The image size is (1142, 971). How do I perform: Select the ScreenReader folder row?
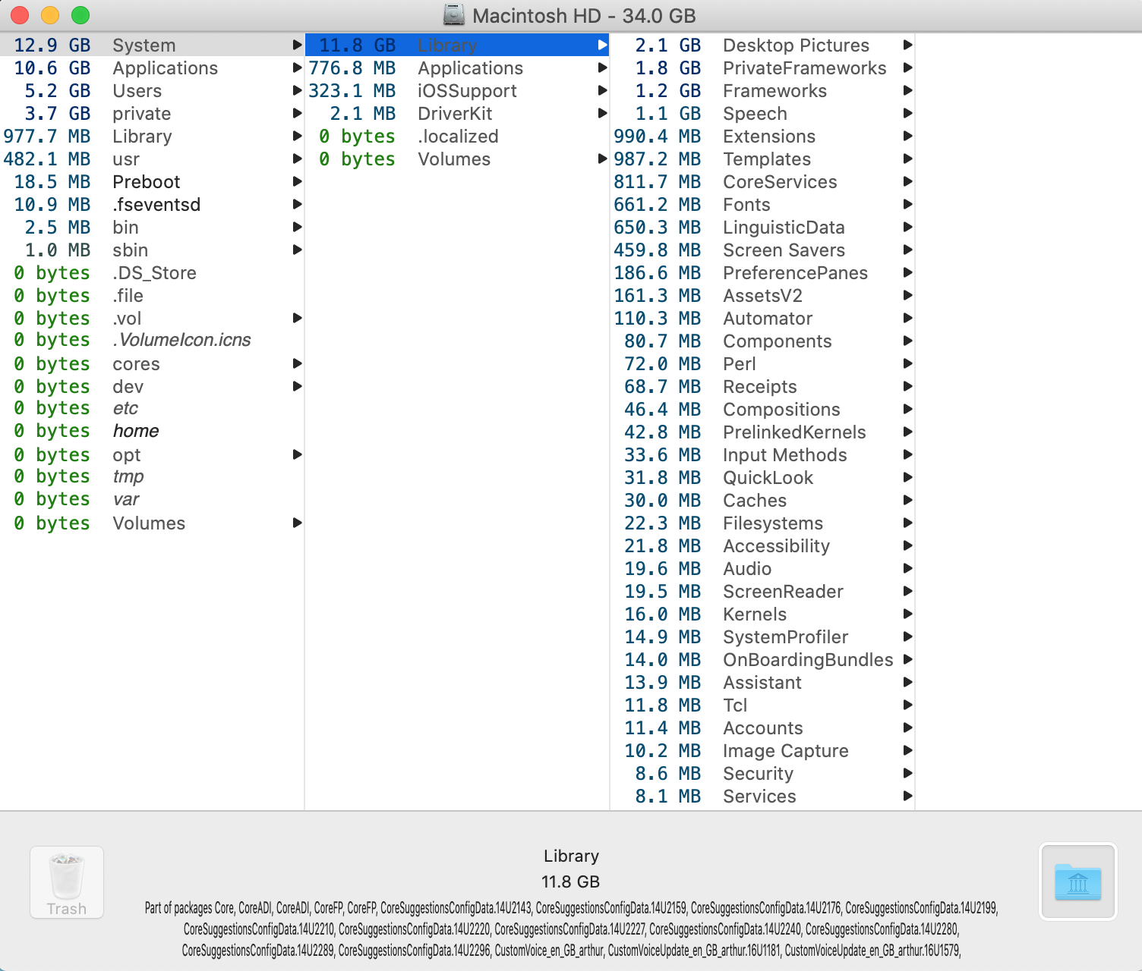(x=762, y=592)
